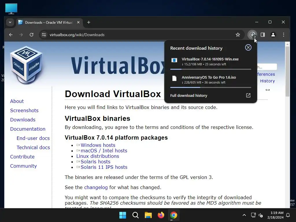
Task: Click the page vertical scrollbar thumb
Action: click(x=287, y=71)
